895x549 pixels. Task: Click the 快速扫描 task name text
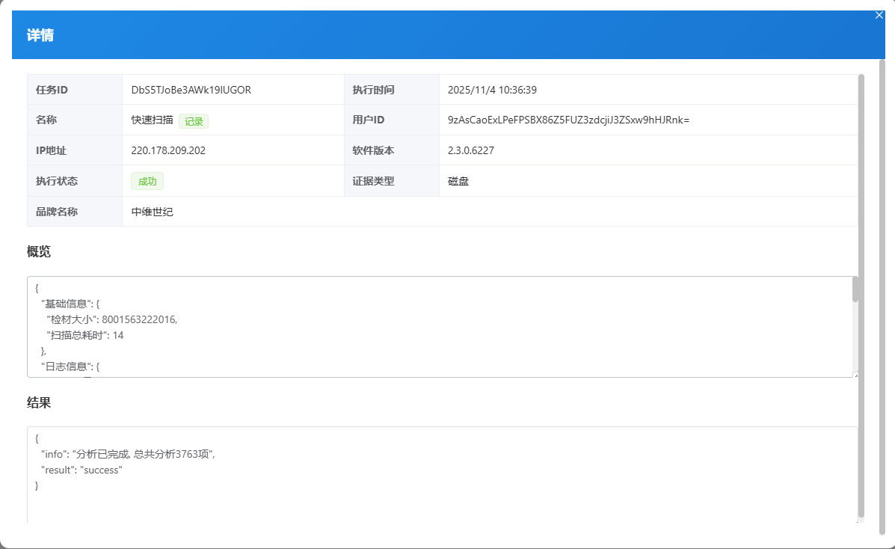tap(152, 120)
